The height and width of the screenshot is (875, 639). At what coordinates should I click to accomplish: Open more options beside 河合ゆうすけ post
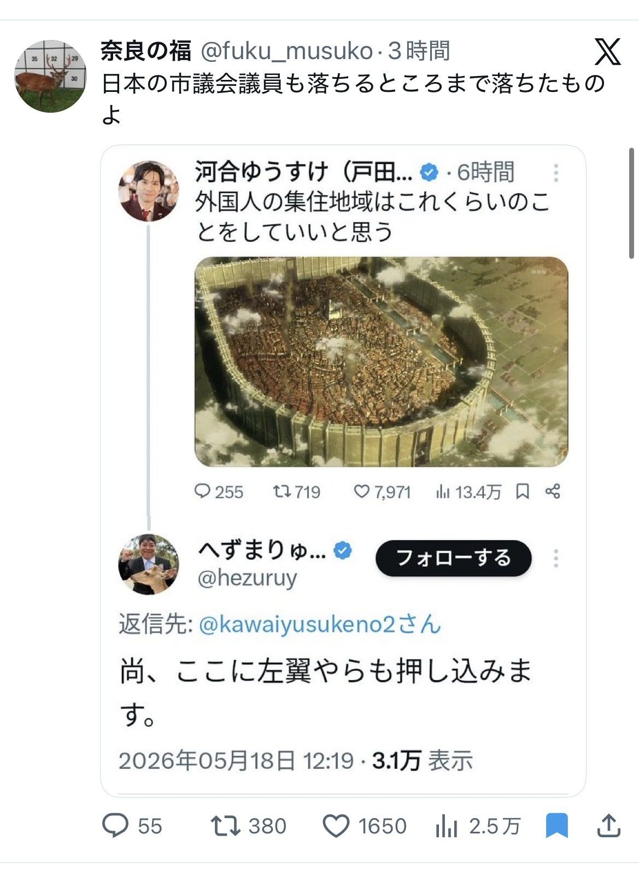556,173
